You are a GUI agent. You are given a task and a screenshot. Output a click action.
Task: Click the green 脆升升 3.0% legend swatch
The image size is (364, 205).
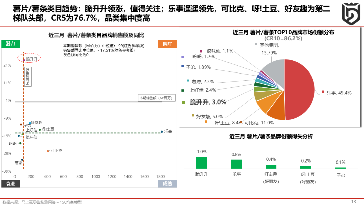(x=183, y=102)
